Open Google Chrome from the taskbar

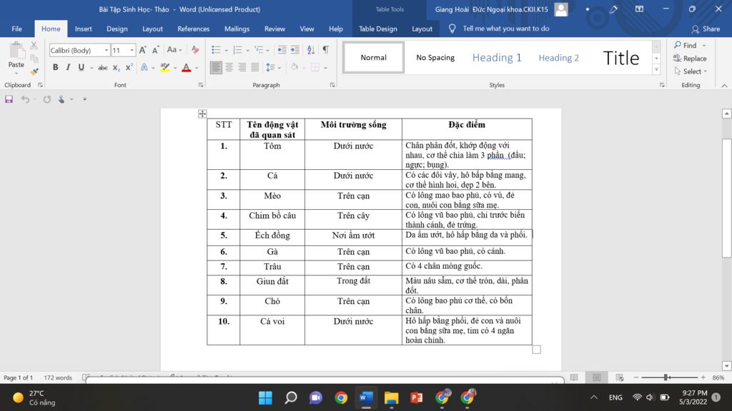(x=341, y=397)
